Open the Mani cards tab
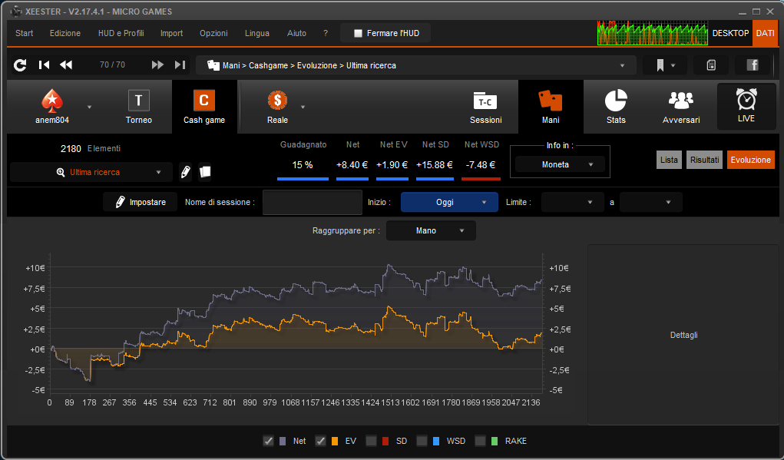The image size is (784, 460). point(551,107)
